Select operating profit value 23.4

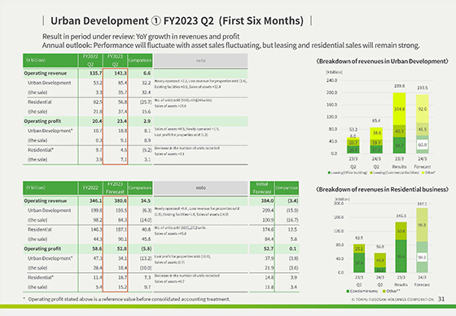click(x=121, y=121)
